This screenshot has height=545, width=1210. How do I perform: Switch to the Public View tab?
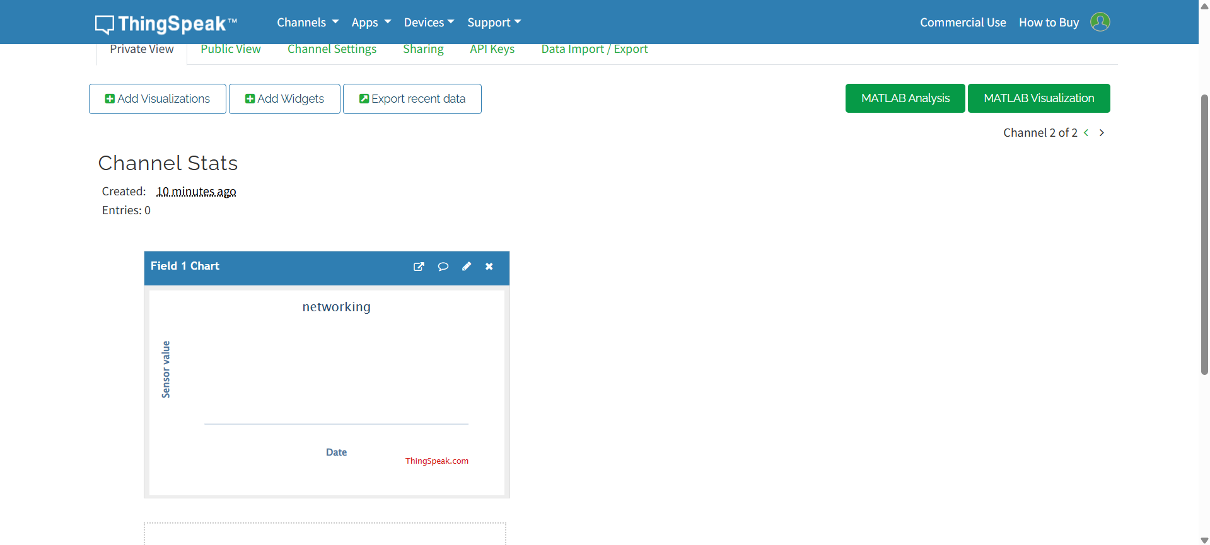click(231, 50)
